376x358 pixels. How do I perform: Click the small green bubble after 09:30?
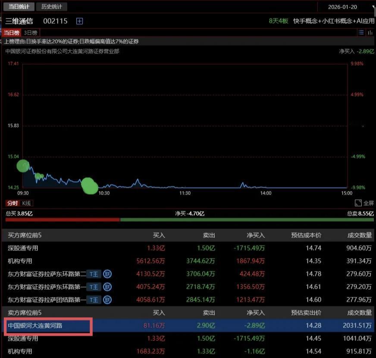coord(39,176)
